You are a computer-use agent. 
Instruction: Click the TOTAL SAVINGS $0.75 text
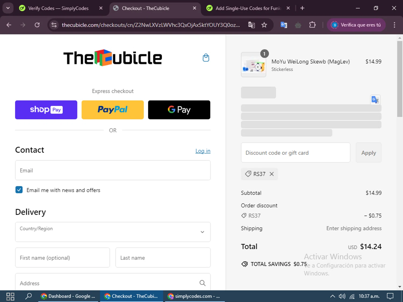click(x=279, y=264)
